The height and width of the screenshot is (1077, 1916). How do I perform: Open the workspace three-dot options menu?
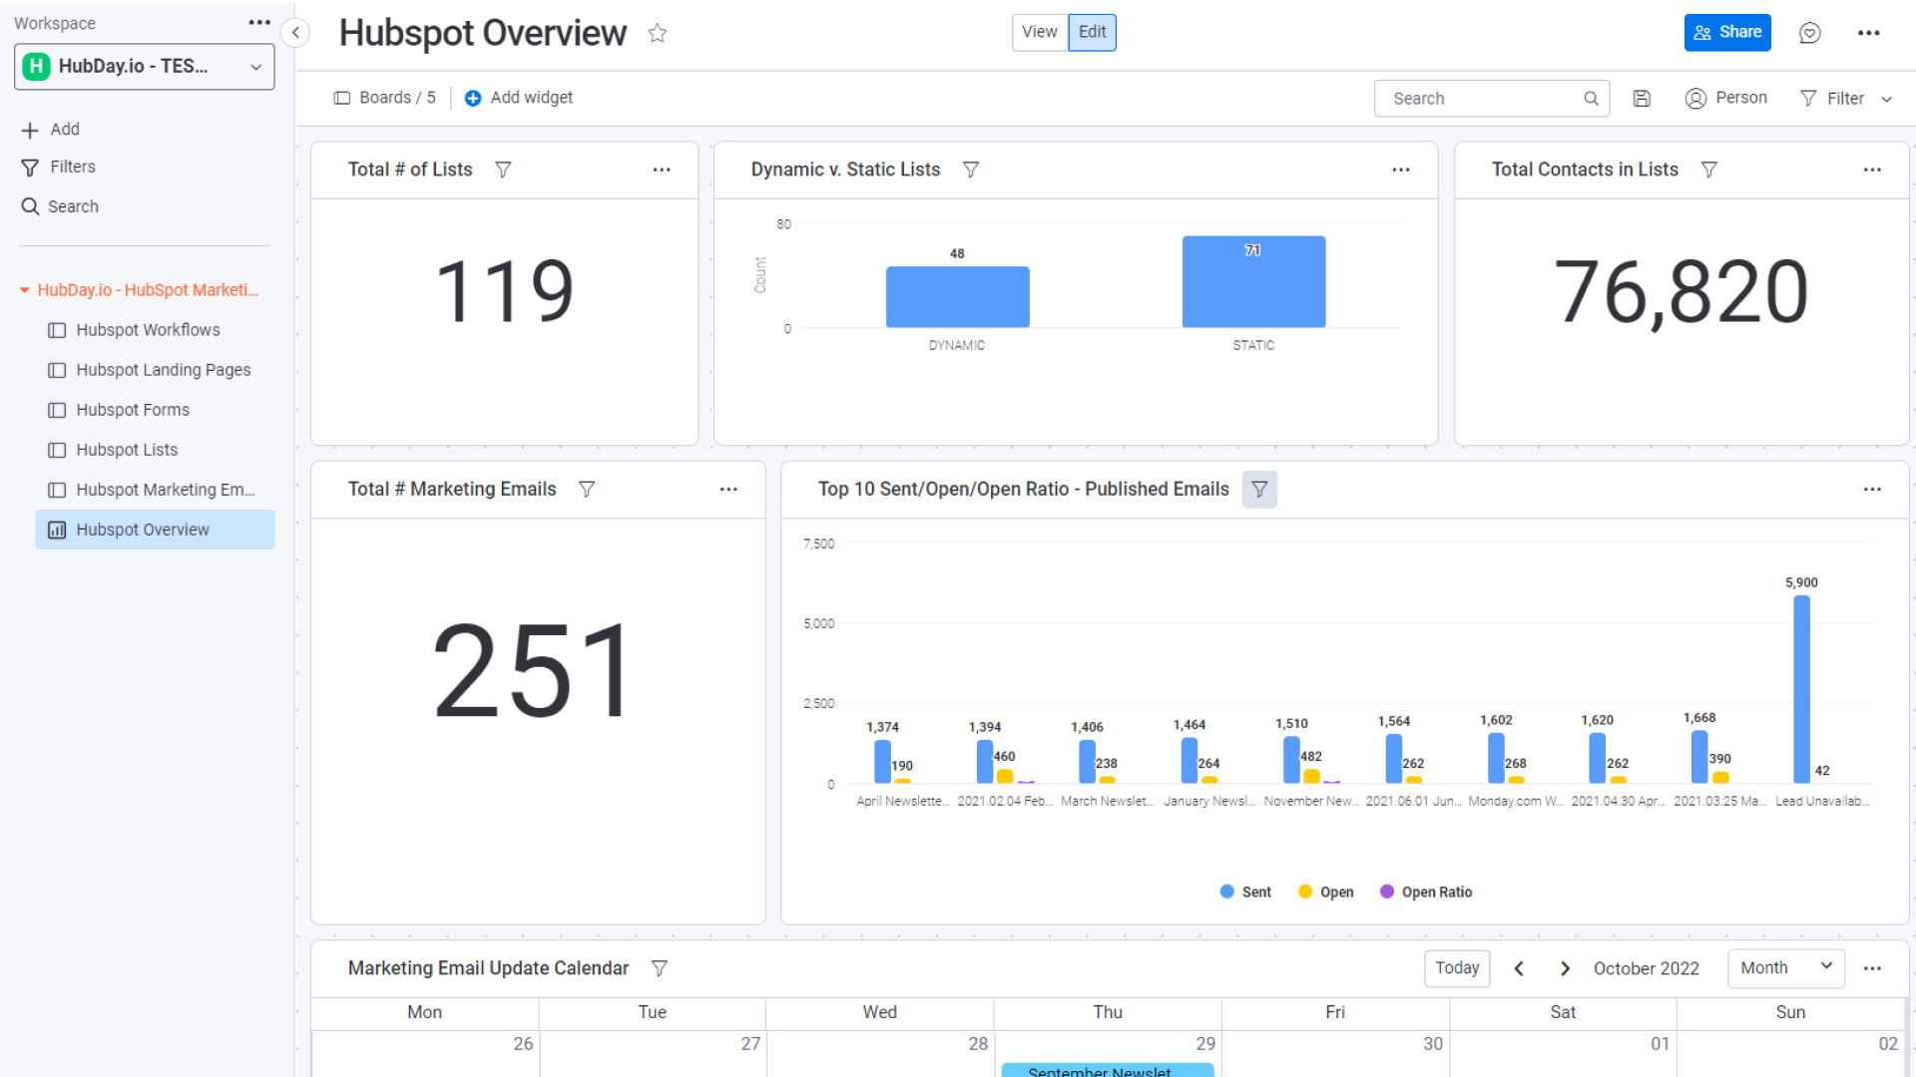pyautogui.click(x=259, y=22)
